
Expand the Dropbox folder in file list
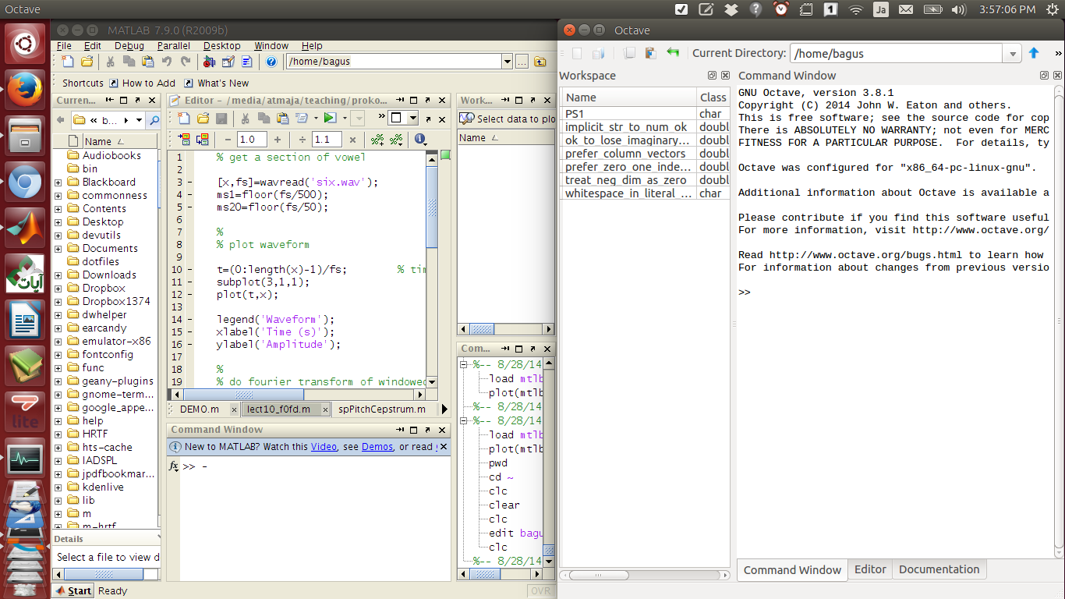pos(58,289)
